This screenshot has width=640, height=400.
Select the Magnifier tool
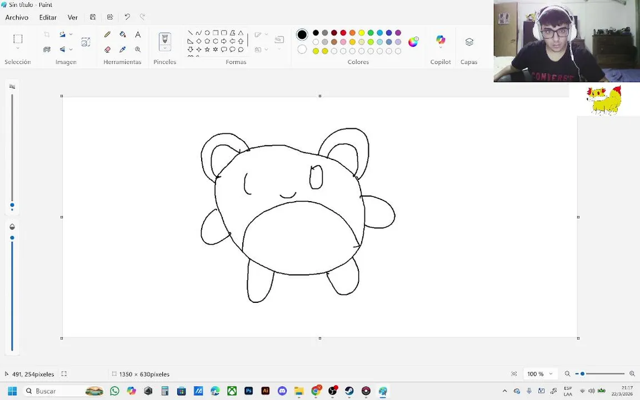138,49
